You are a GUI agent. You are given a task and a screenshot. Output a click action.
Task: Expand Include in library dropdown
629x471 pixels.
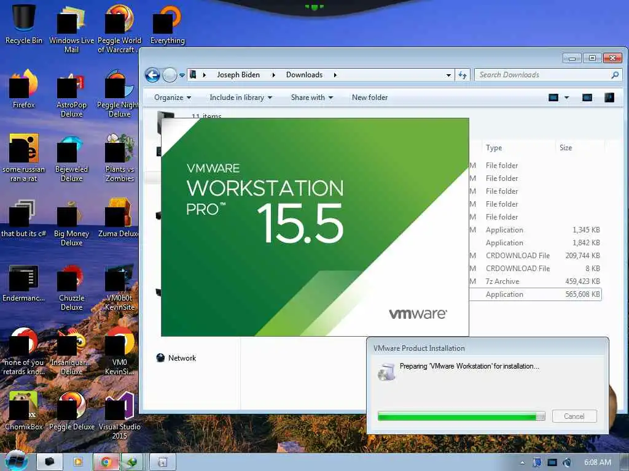tap(241, 98)
